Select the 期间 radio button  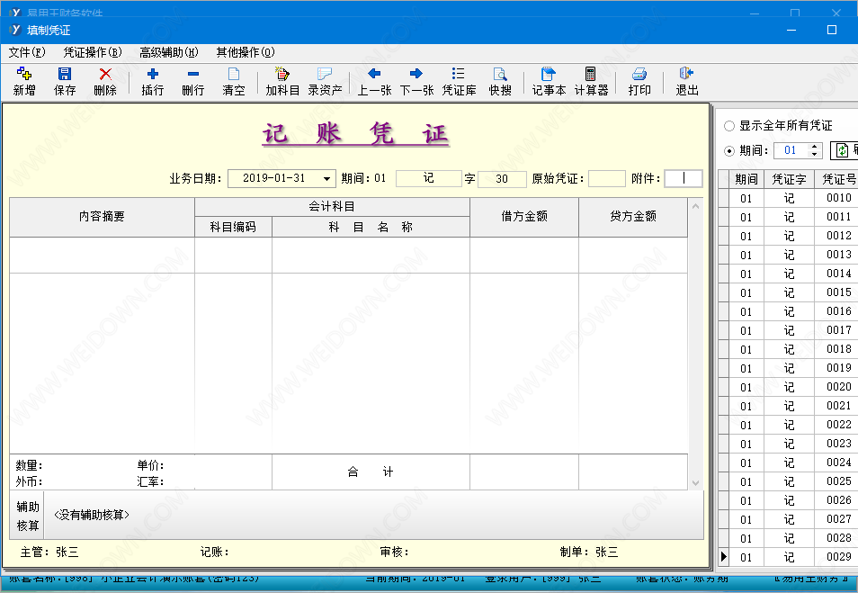(729, 150)
